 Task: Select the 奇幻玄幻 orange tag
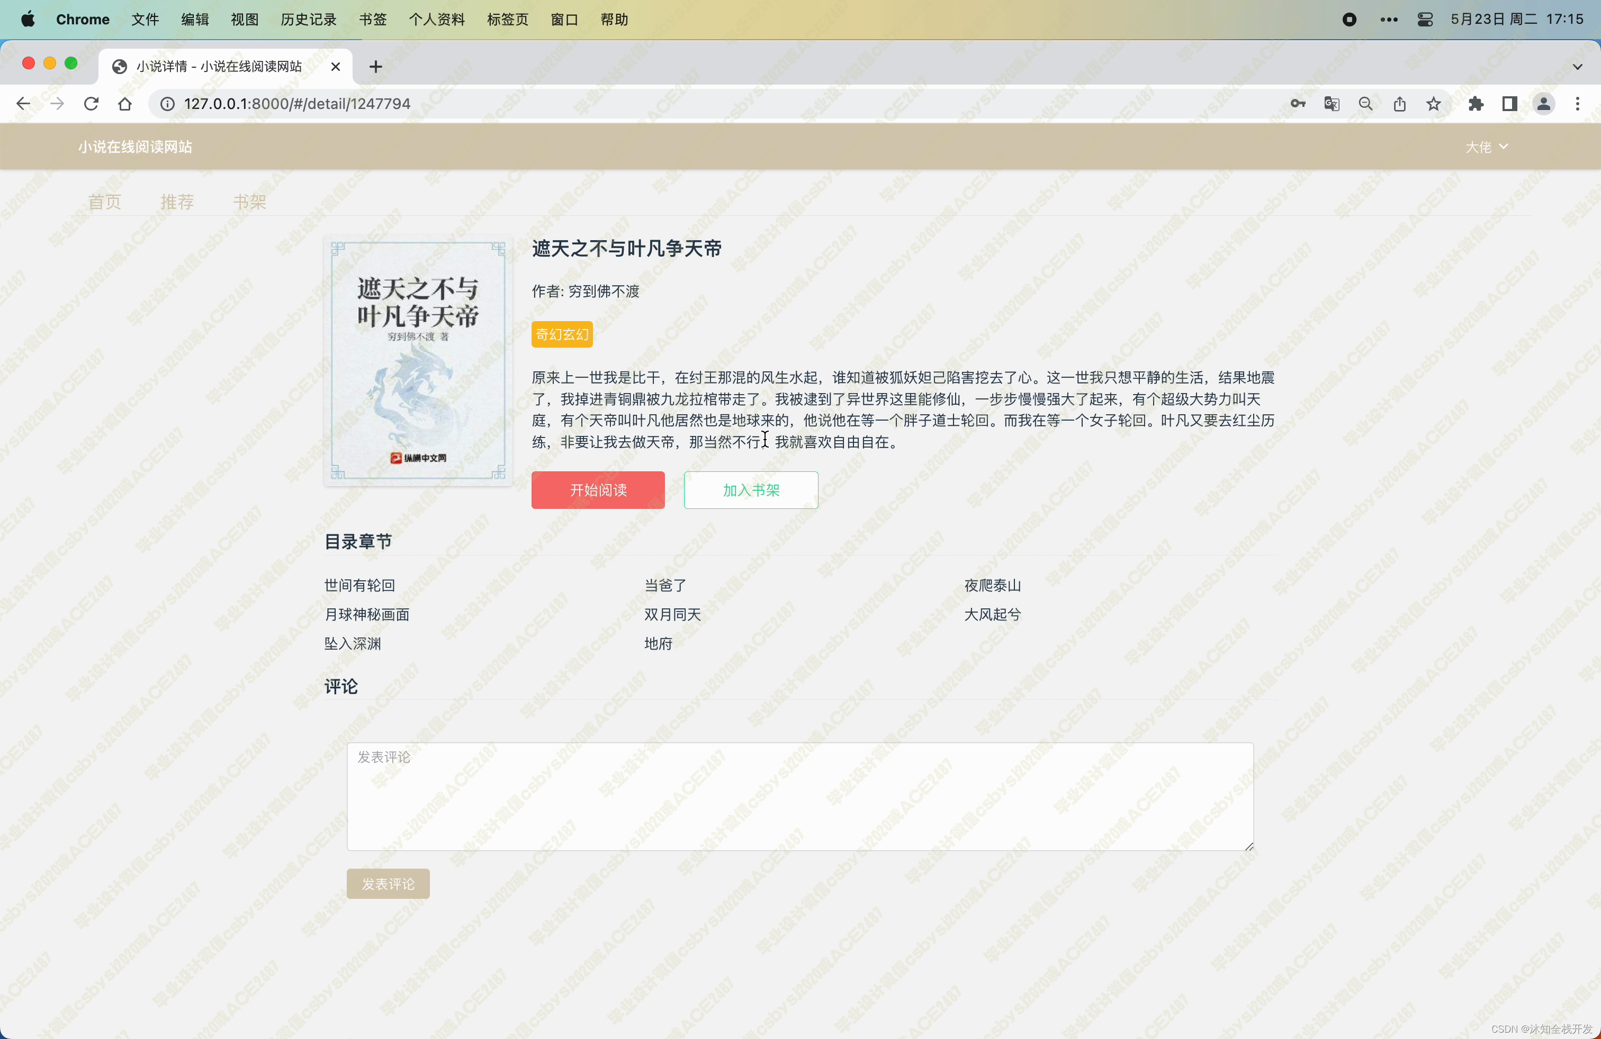(x=562, y=334)
